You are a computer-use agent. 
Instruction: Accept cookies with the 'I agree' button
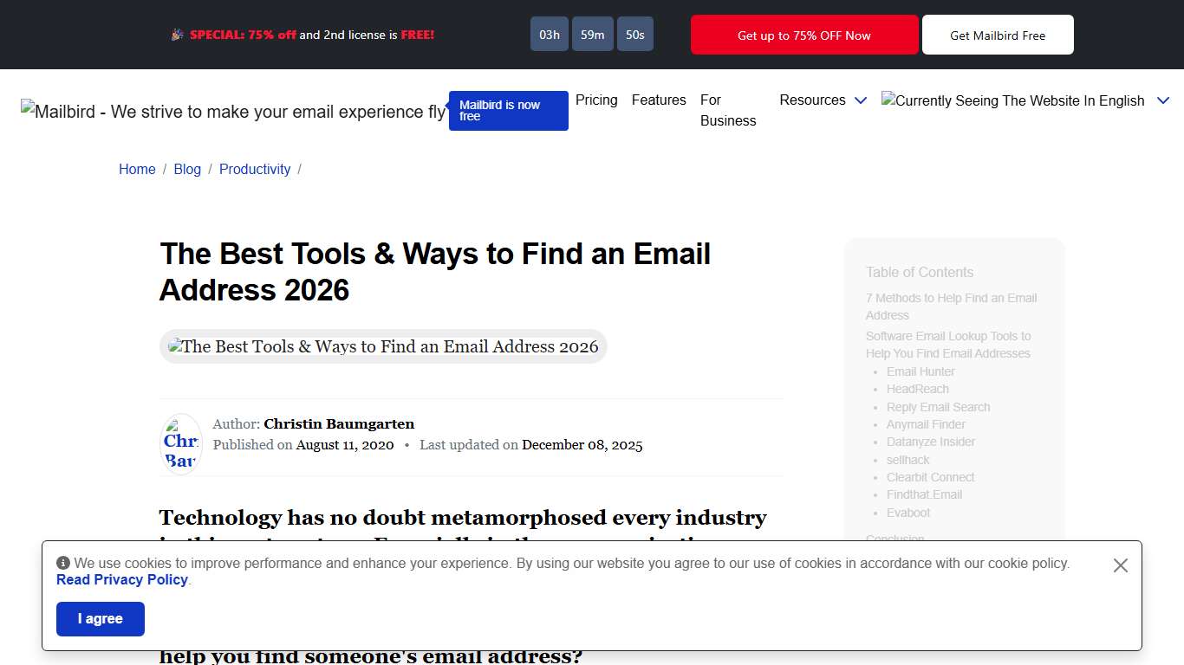tap(100, 618)
